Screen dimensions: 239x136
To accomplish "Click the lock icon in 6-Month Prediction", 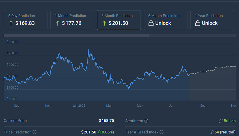I will [151, 23].
